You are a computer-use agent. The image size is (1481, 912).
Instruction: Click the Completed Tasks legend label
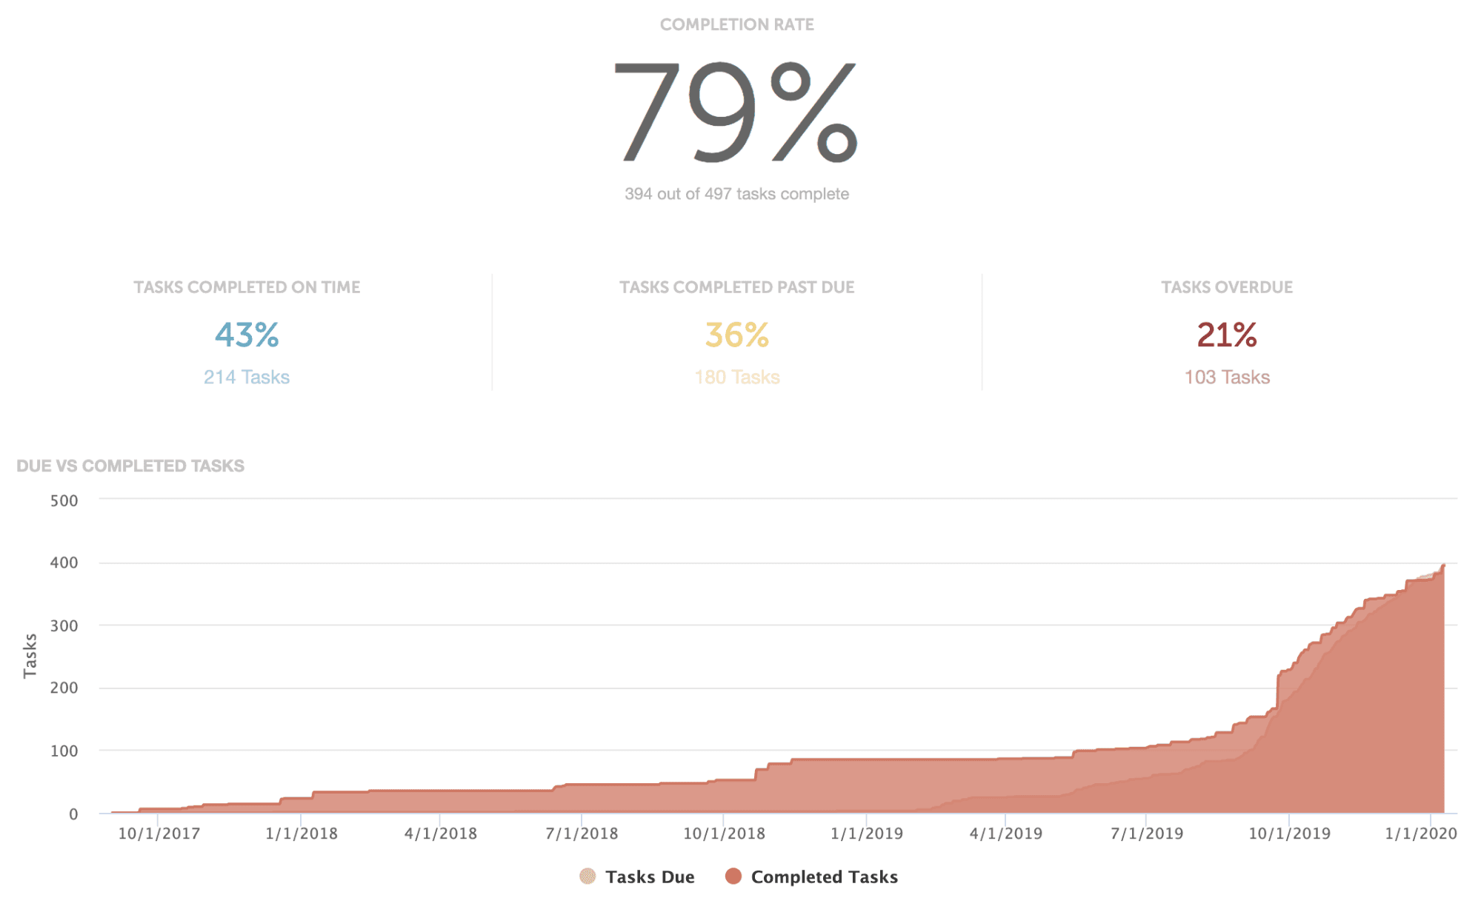coord(824,877)
